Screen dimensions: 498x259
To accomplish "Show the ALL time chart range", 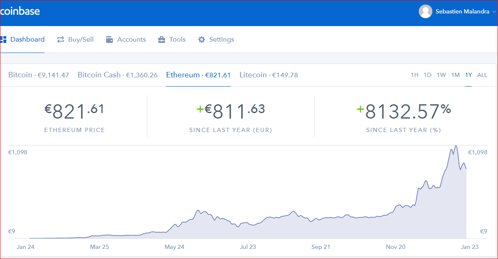I will point(482,75).
